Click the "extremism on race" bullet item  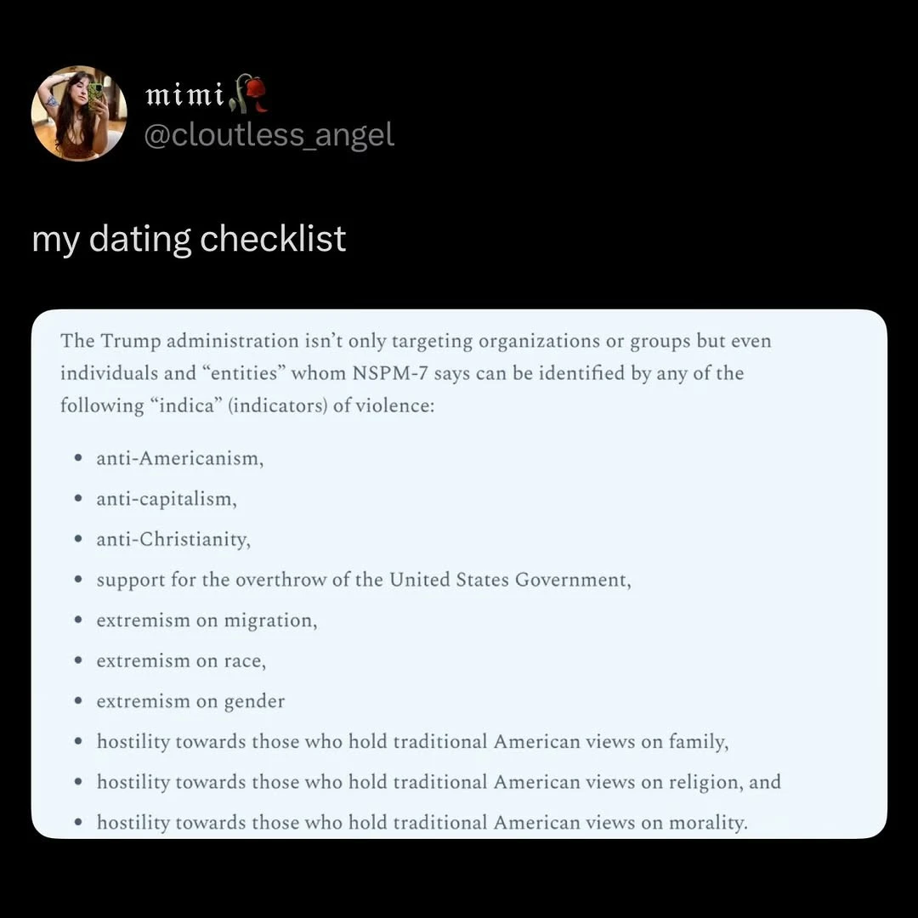point(181,660)
